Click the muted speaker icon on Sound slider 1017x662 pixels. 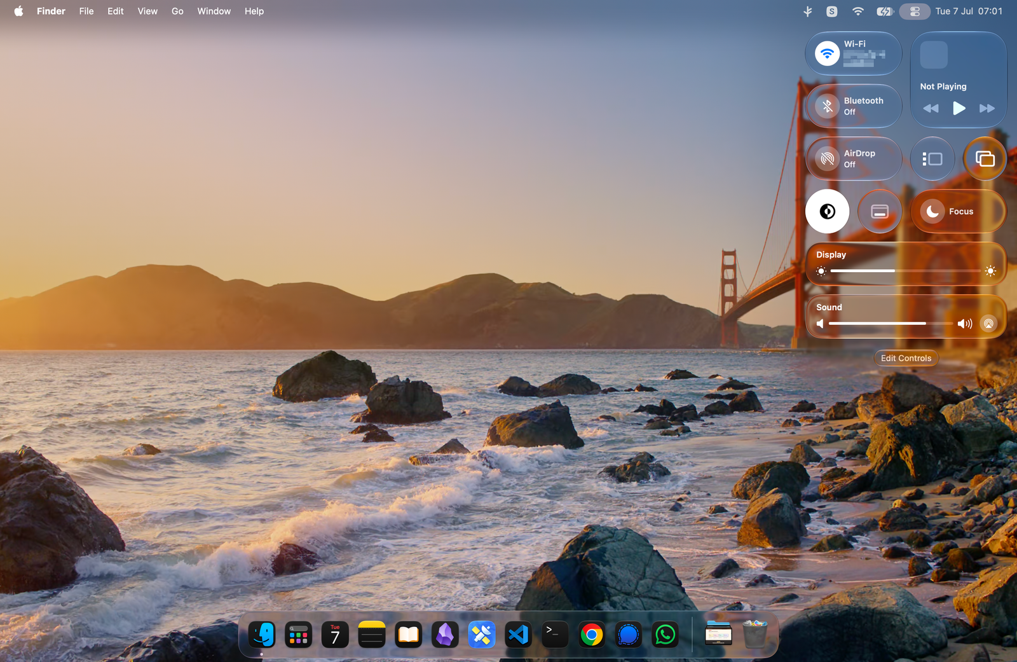[x=820, y=324]
